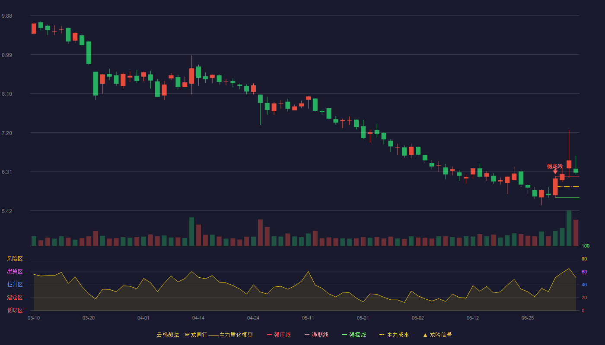Click the red 20 indicator scale value
Screen dimensions: 605x345
tap(584, 298)
